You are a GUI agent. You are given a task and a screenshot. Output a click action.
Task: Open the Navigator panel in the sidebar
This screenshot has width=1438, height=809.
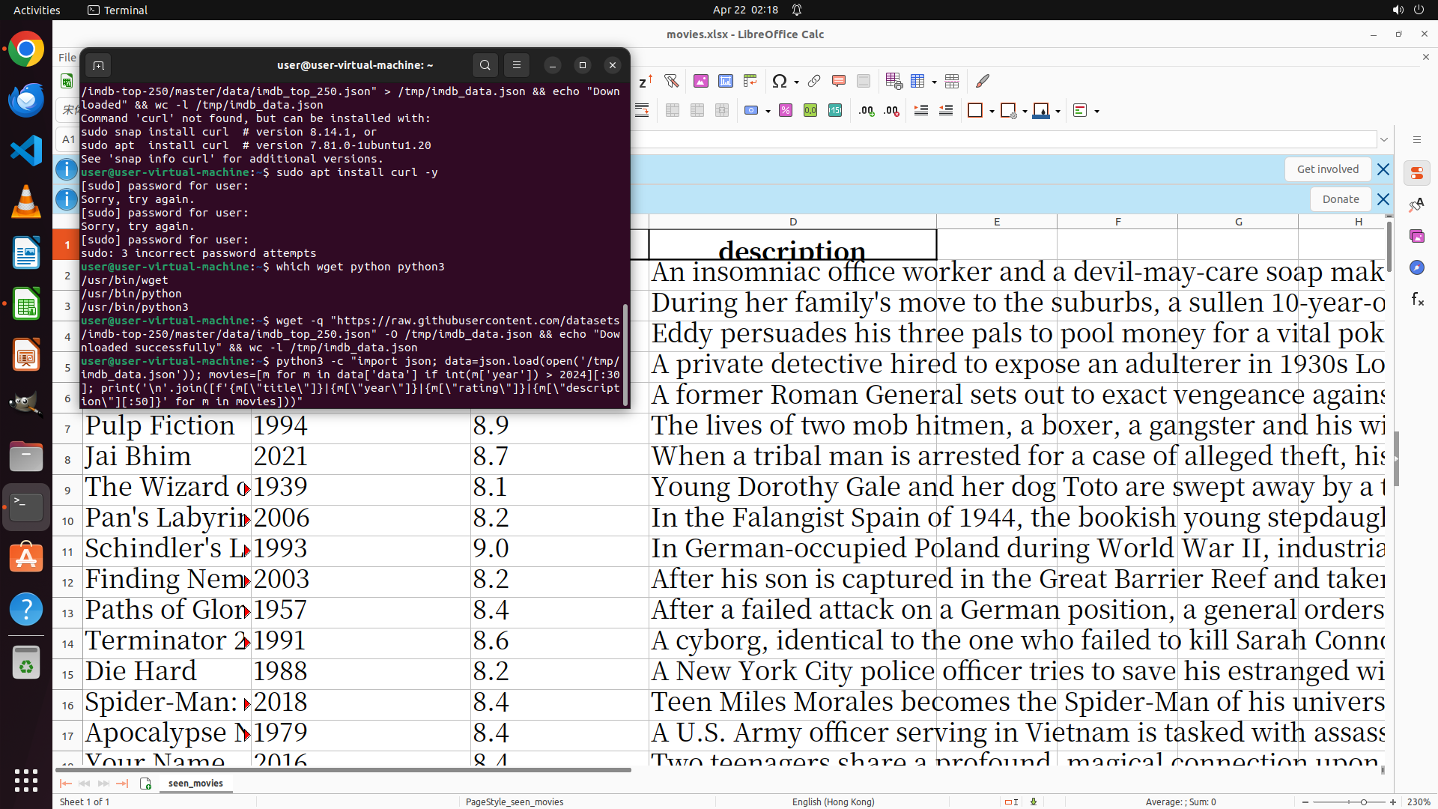[1416, 267]
